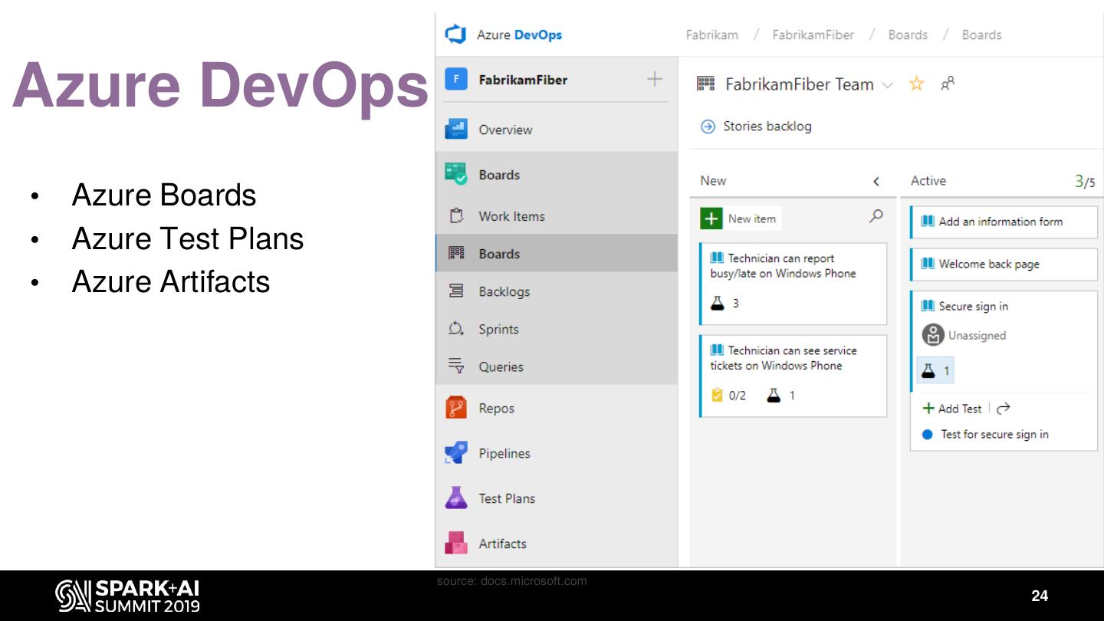Click the Queries icon in sidebar
1104x621 pixels.
[x=456, y=366]
